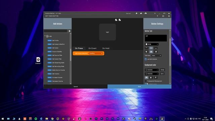Select the Set Profile action
Screen dimensions: 215x121
point(55,40)
